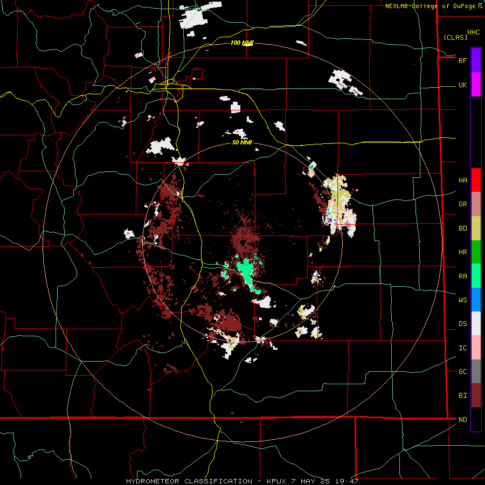Click the HA red legend swatch

[x=476, y=180]
